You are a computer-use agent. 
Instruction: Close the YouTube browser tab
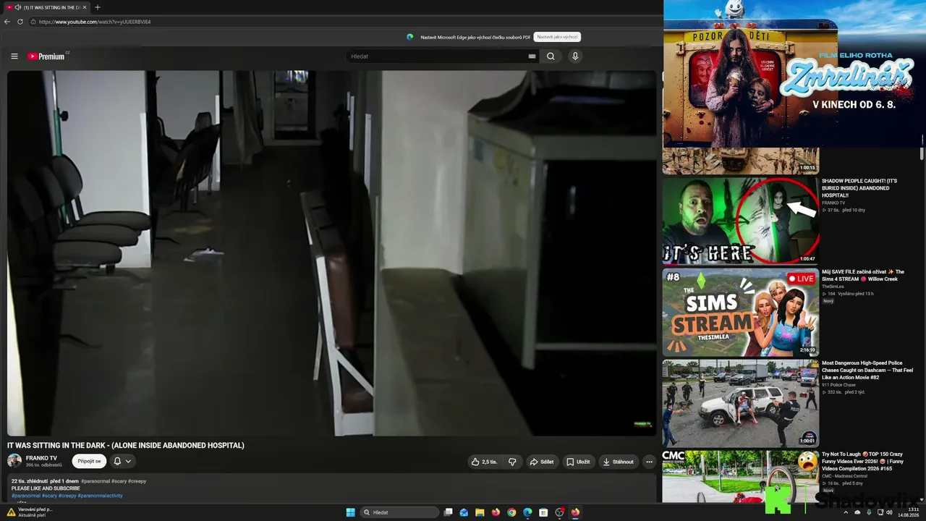(84, 7)
